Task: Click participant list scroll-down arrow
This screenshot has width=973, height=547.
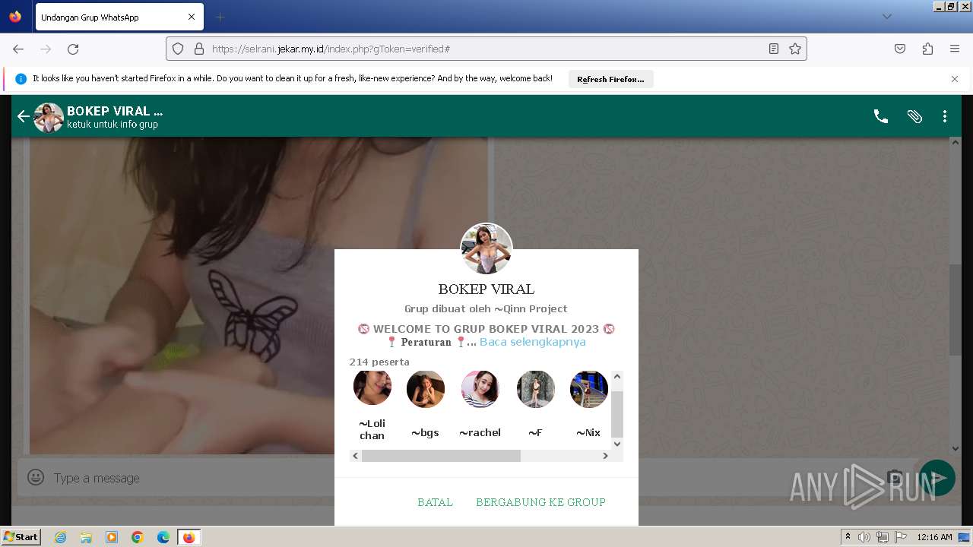Action: tap(617, 444)
